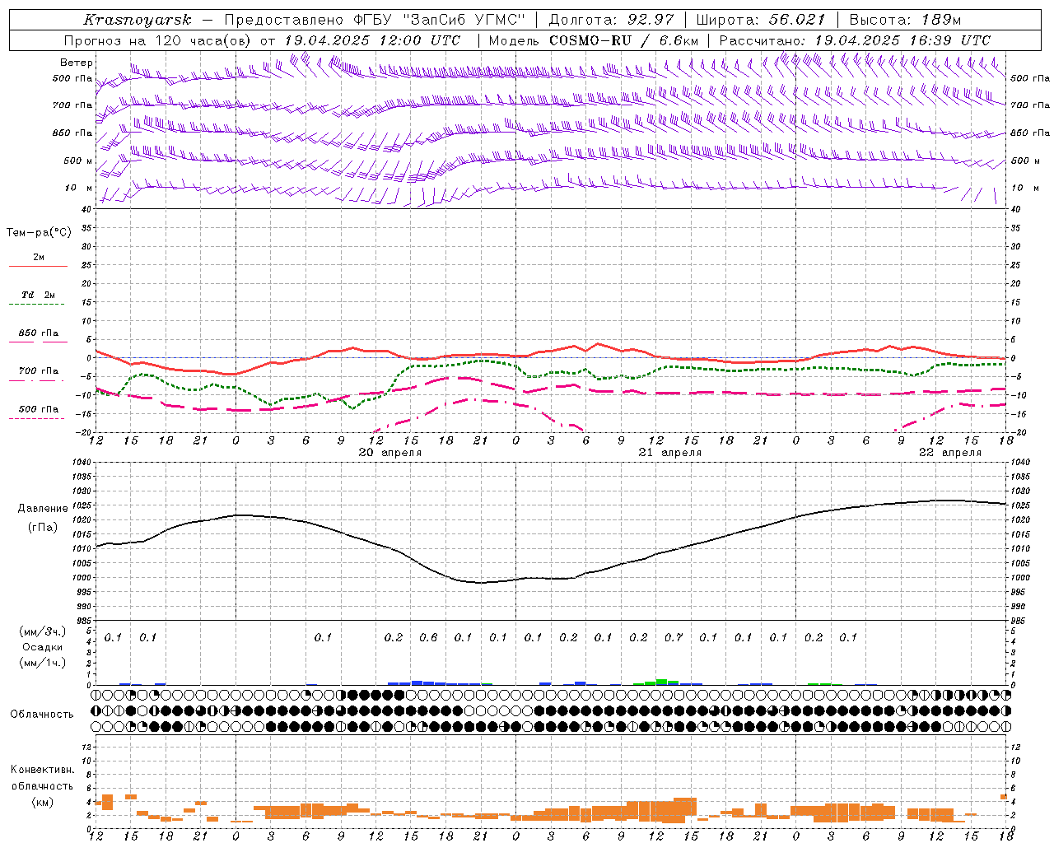This screenshot has width=1054, height=843.
Task: Click the 'Высота: 189м' elevation value
Action: point(905,20)
